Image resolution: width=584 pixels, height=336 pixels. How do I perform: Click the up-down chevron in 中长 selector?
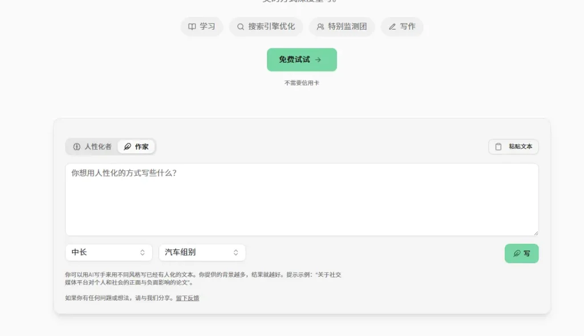143,252
